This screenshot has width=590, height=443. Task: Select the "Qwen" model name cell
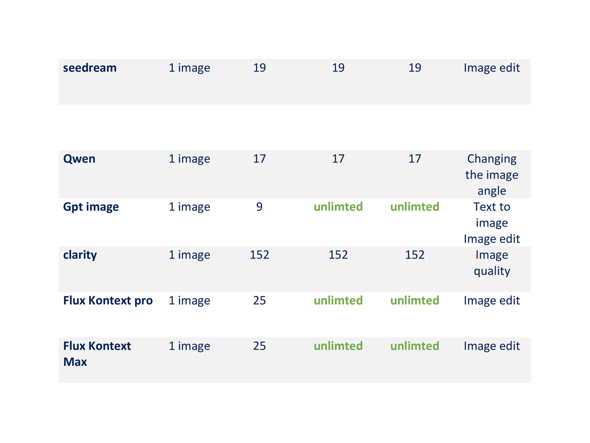tap(79, 159)
